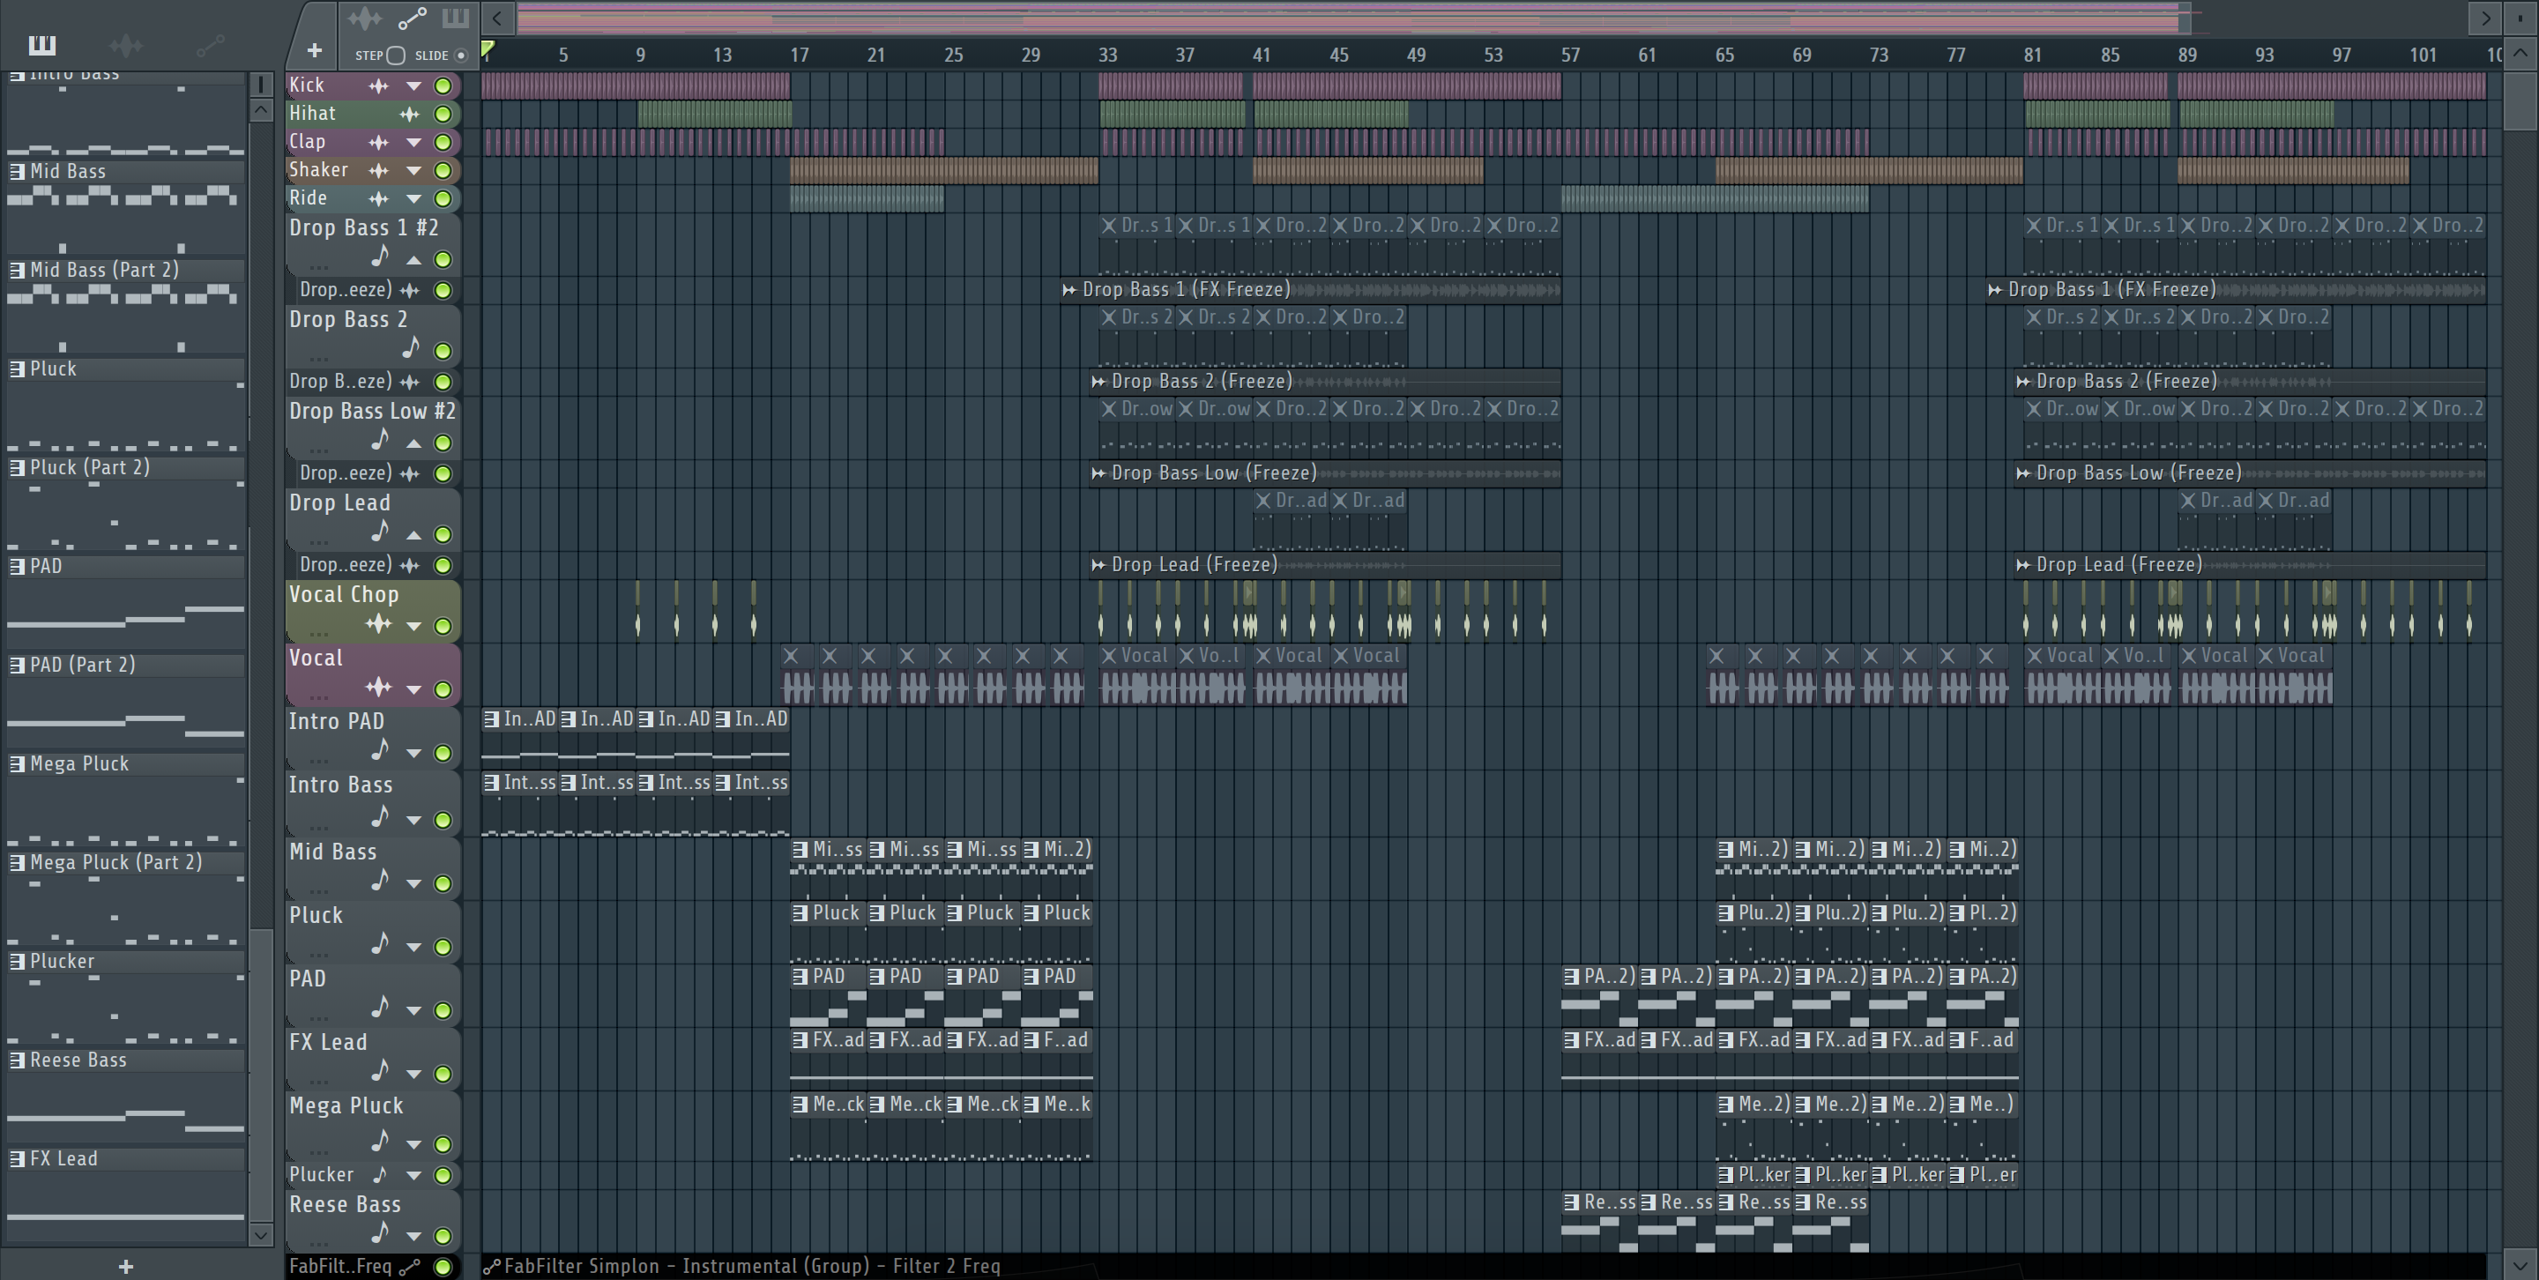This screenshot has width=2539, height=1280.
Task: Expand the Drop Lead group arrow
Action: click(x=414, y=535)
